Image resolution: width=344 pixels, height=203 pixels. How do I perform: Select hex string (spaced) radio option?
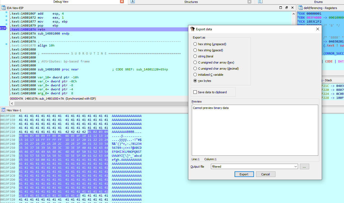(195, 50)
